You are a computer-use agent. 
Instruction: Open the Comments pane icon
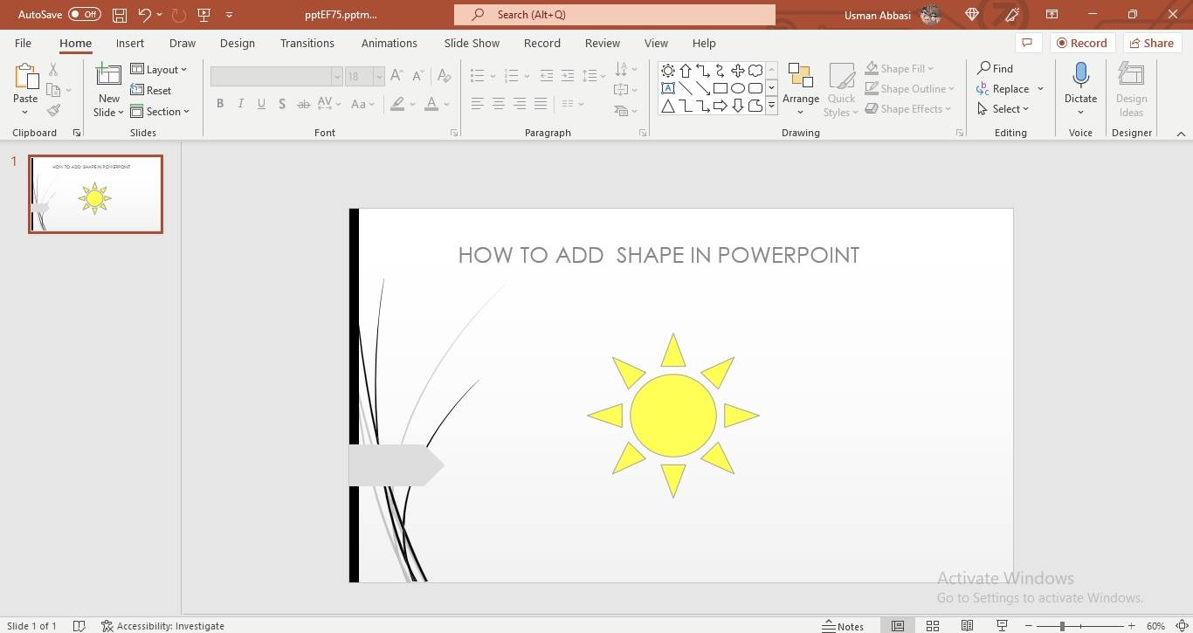pyautogui.click(x=1027, y=43)
